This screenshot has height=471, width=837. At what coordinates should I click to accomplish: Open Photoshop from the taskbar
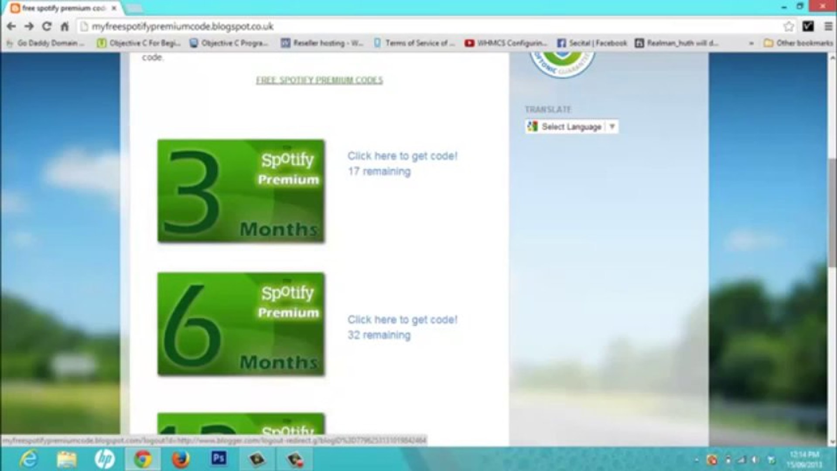219,459
